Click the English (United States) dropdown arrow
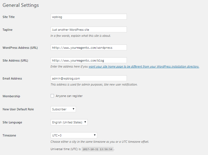The width and height of the screenshot is (208, 155). pyautogui.click(x=85, y=122)
